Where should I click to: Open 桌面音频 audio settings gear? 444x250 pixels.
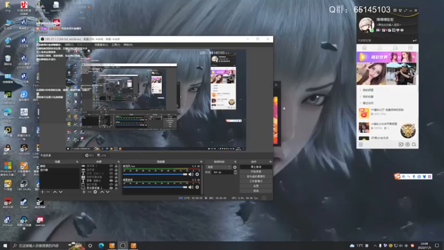coord(197,187)
